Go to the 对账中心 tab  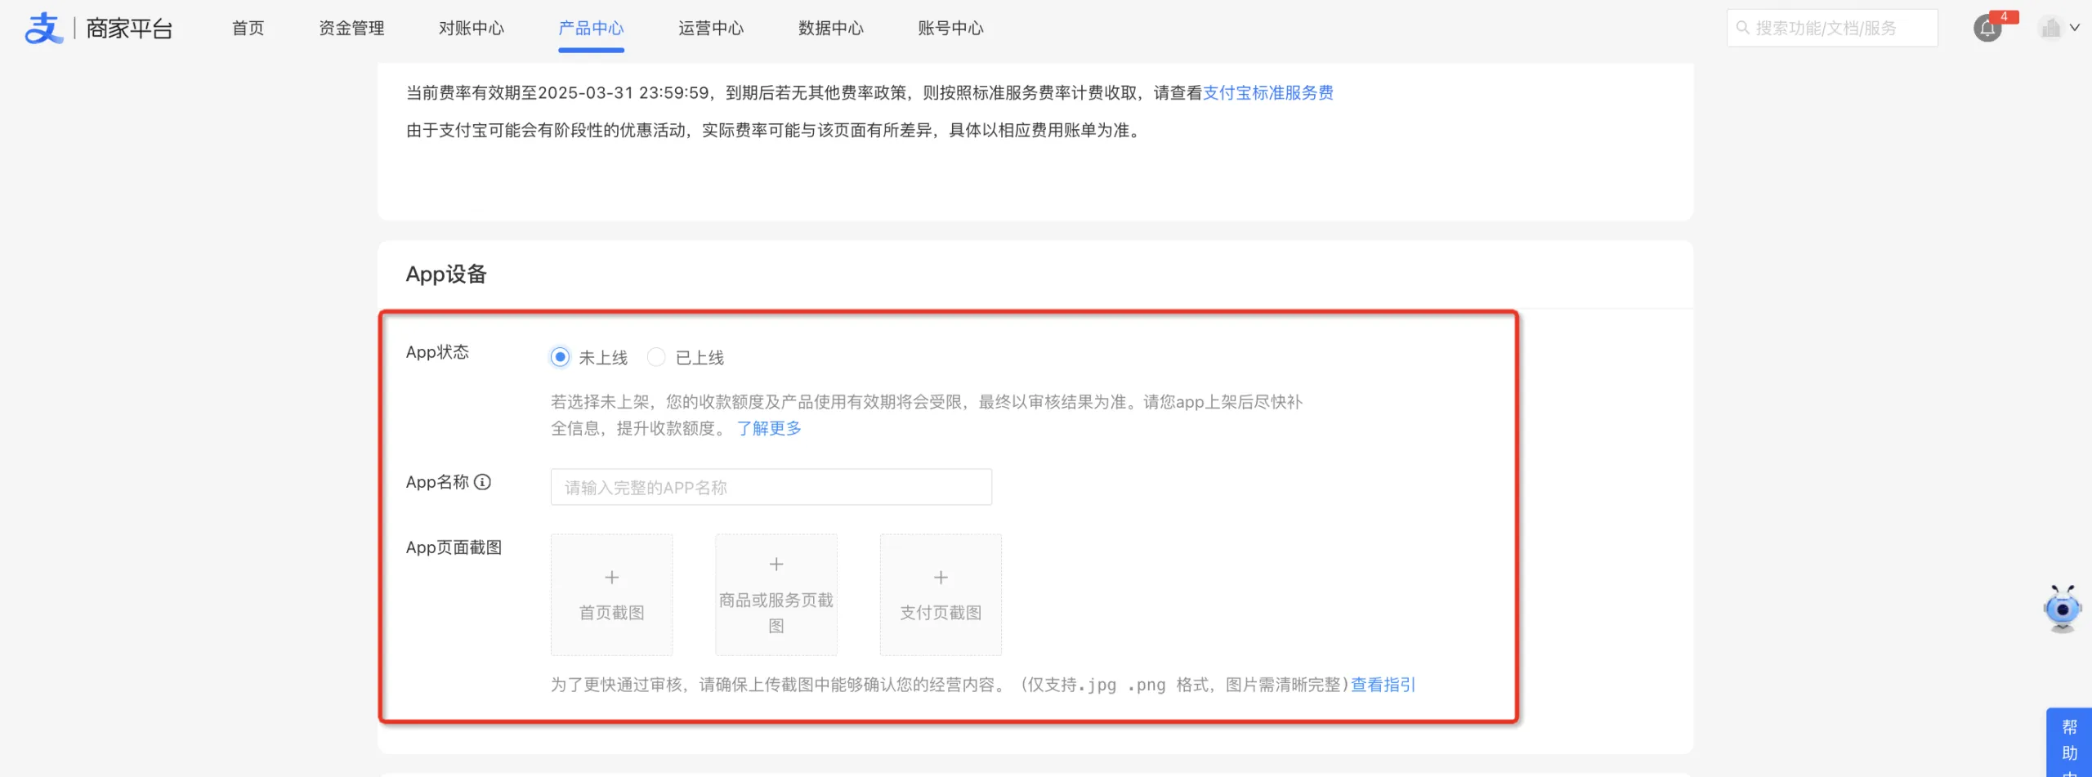tap(472, 29)
